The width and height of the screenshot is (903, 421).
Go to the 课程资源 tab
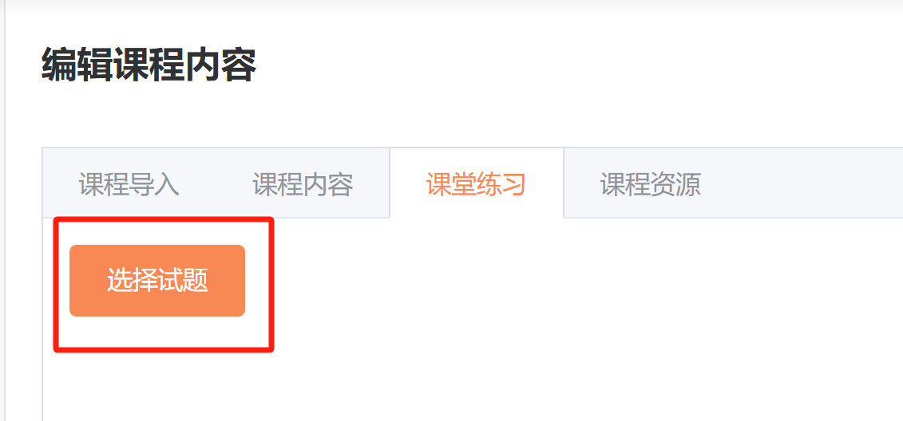coord(650,184)
